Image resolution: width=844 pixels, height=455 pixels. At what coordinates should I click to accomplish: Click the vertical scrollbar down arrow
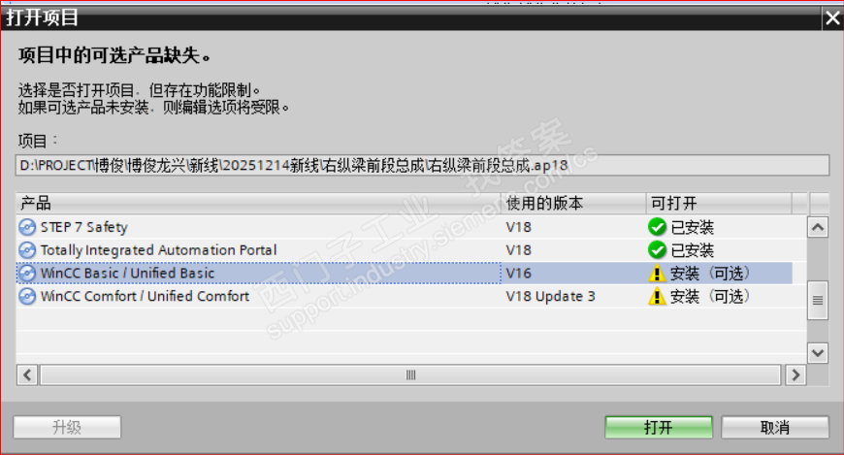point(818,353)
